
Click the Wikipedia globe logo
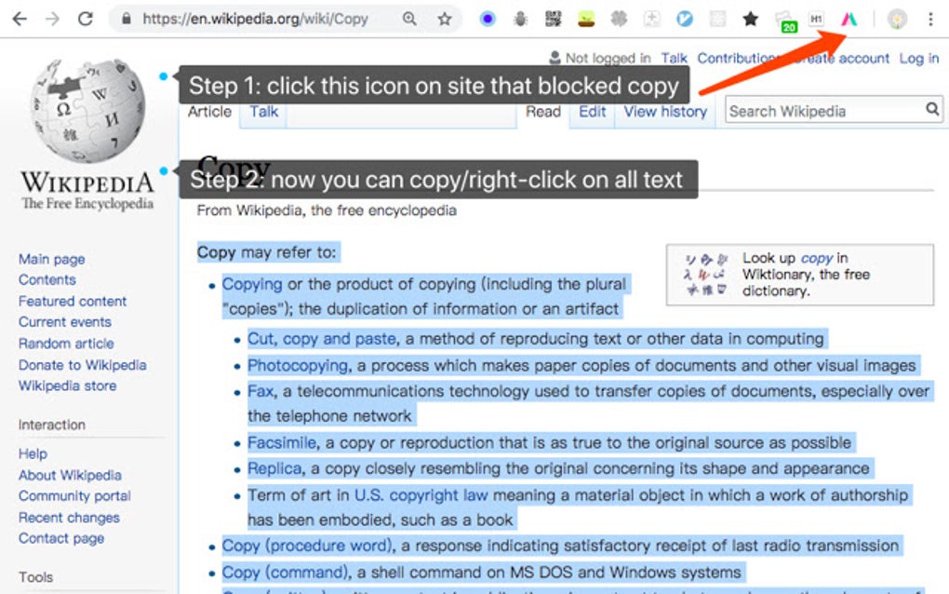click(x=87, y=111)
